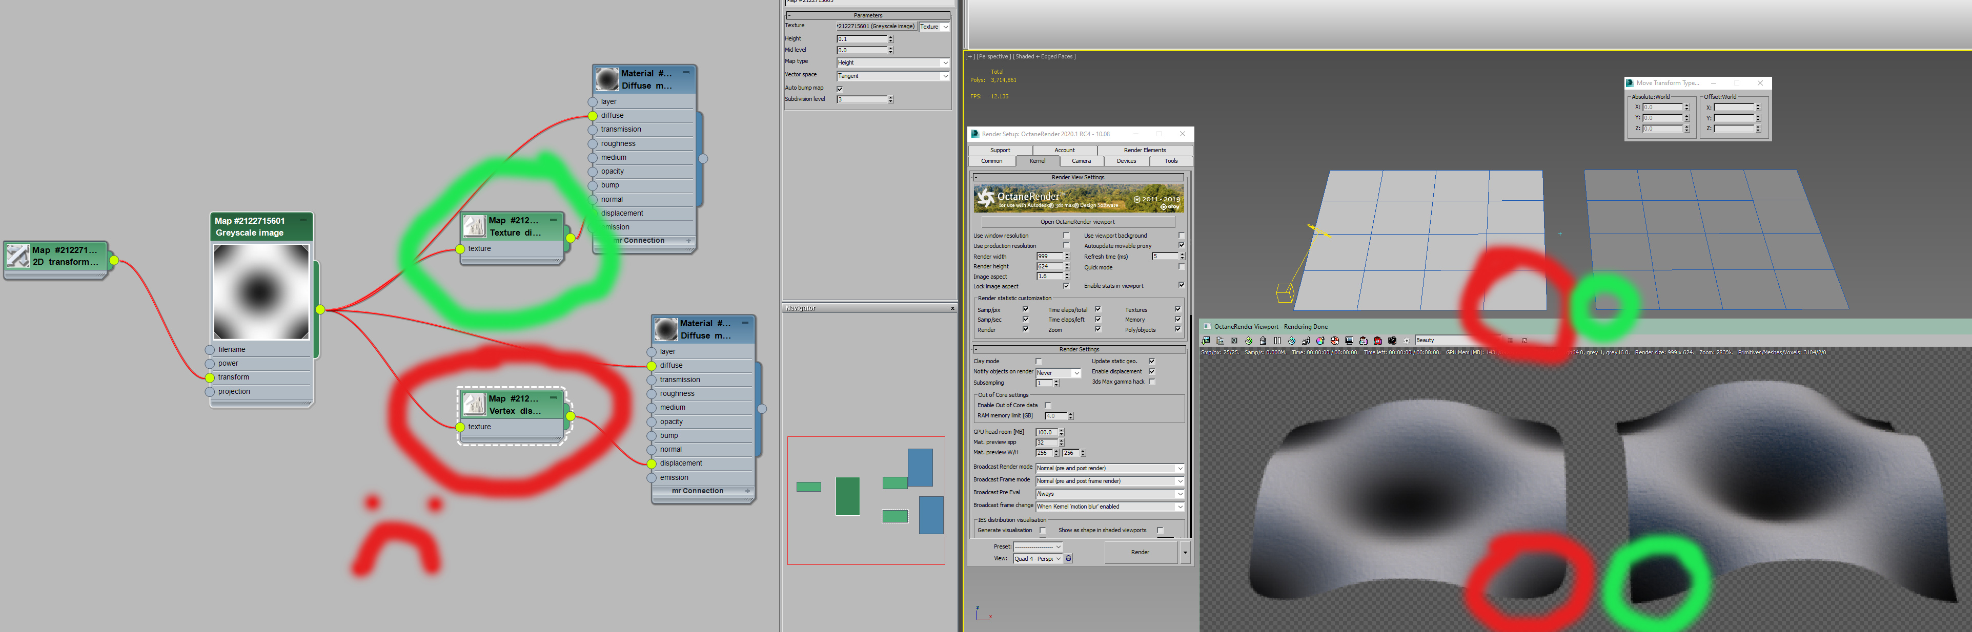Click the lock icon in Octane viewport toolbar
Image resolution: width=1972 pixels, height=632 pixels.
[x=1263, y=341]
